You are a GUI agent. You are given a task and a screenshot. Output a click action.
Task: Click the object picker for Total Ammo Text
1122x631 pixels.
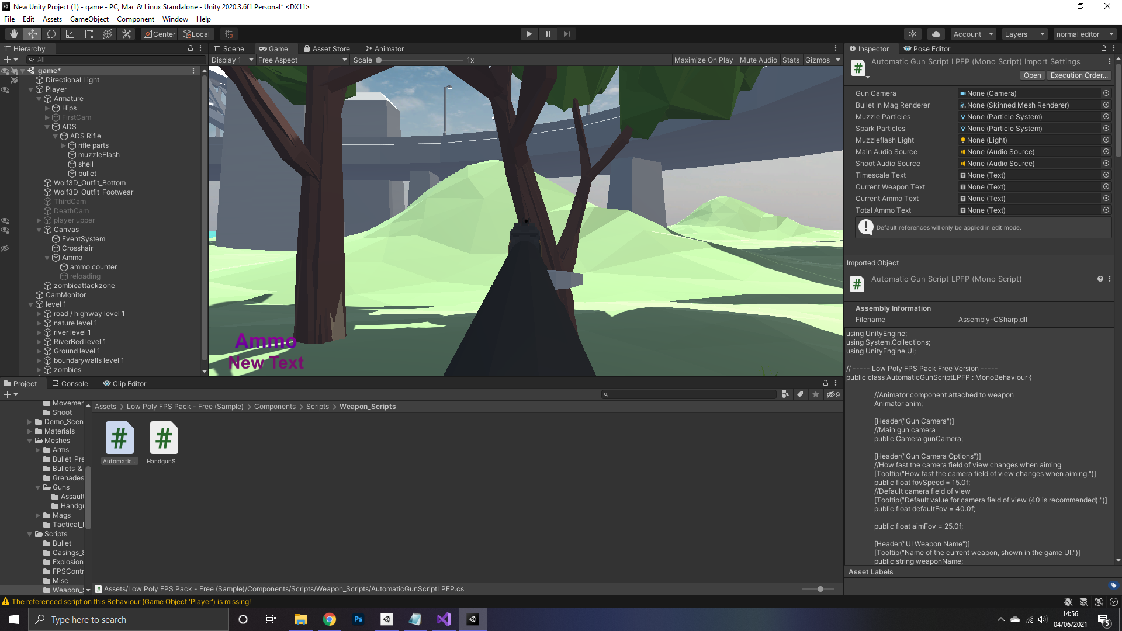pyautogui.click(x=1106, y=210)
